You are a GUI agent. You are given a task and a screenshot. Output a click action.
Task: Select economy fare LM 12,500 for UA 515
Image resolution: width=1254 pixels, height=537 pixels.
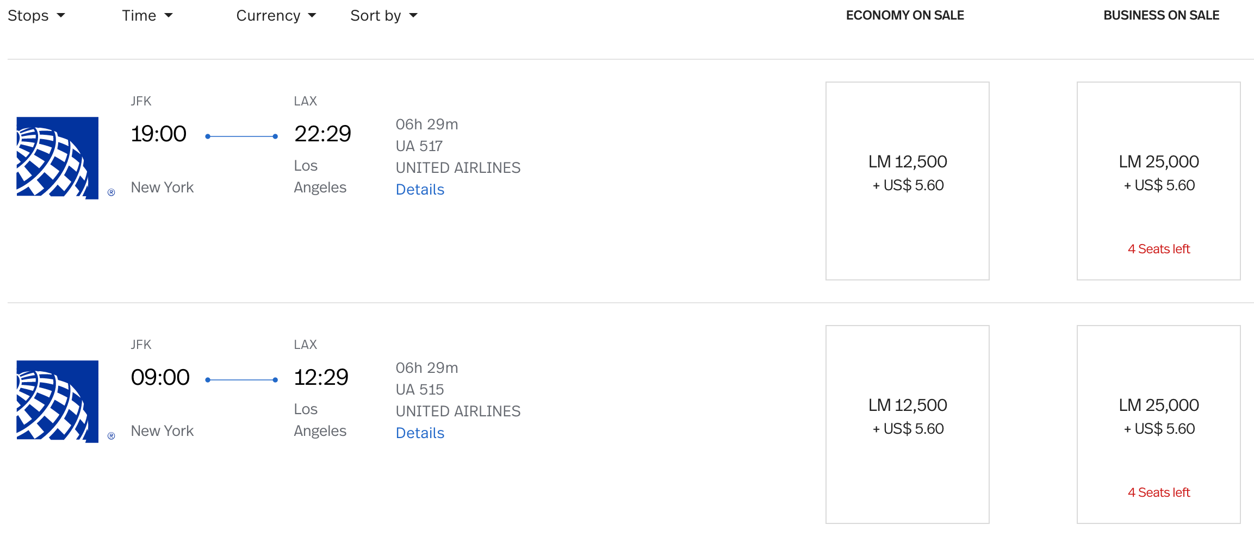(x=908, y=424)
